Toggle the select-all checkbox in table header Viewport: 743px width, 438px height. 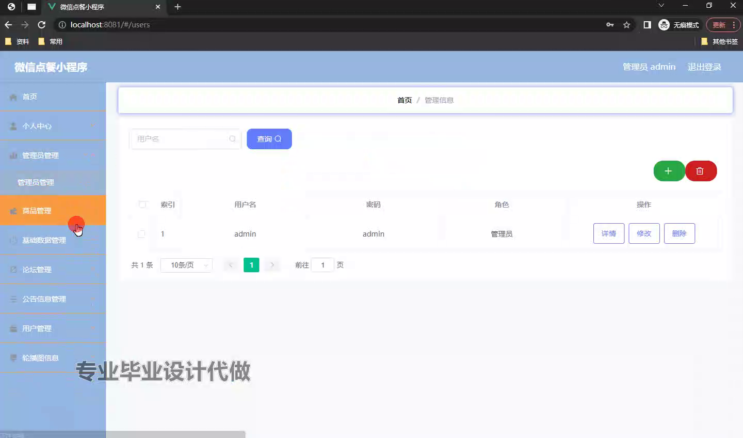pyautogui.click(x=142, y=205)
